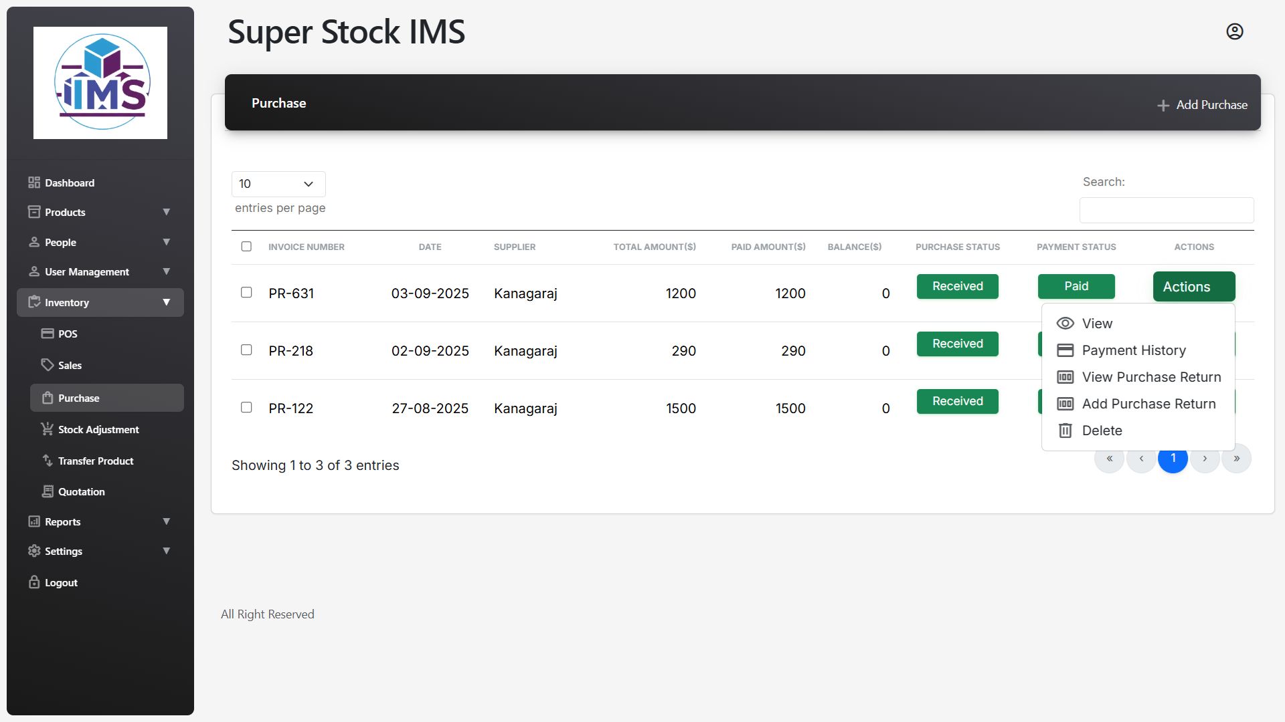Check the select-all checkbox in table header

click(246, 247)
